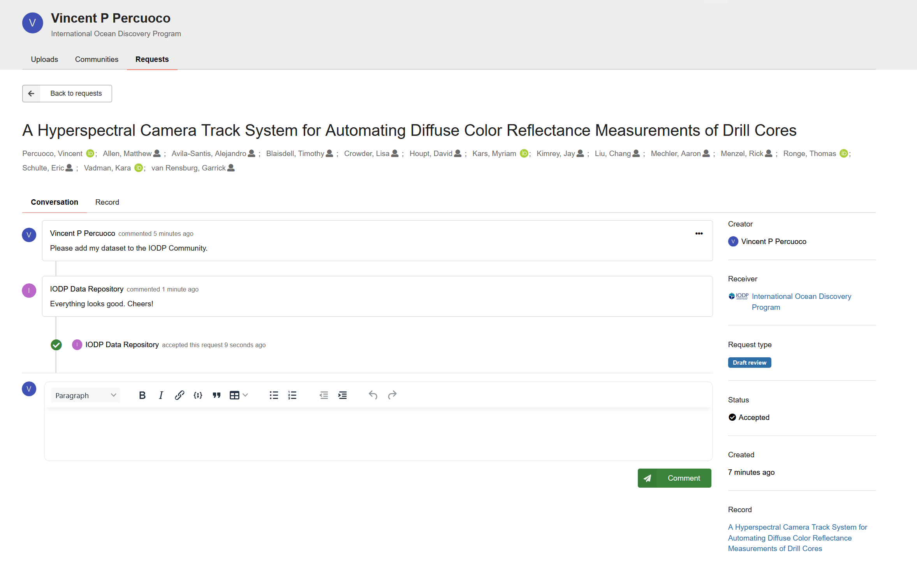Open the three-dot menu on Vincent's comment

point(699,234)
